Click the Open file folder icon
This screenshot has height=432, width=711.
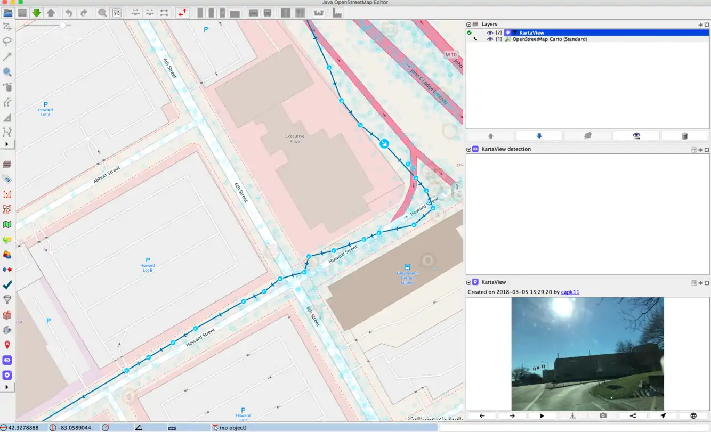pyautogui.click(x=7, y=12)
